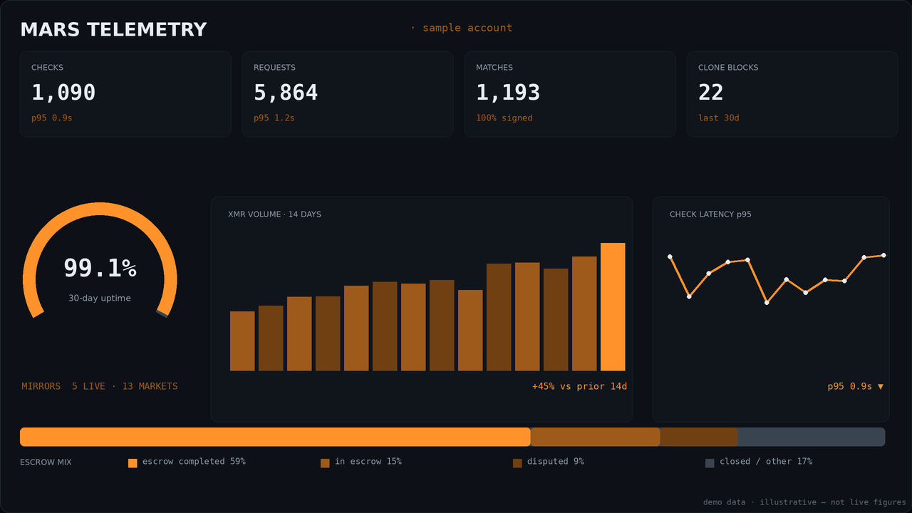
Task: Click the "1,090" checks value
Action: (x=63, y=93)
